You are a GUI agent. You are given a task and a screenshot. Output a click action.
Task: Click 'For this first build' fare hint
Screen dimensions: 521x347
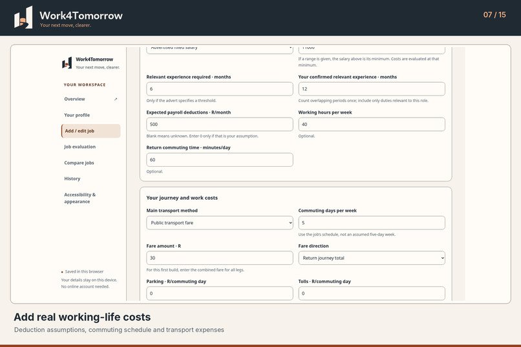(x=195, y=270)
